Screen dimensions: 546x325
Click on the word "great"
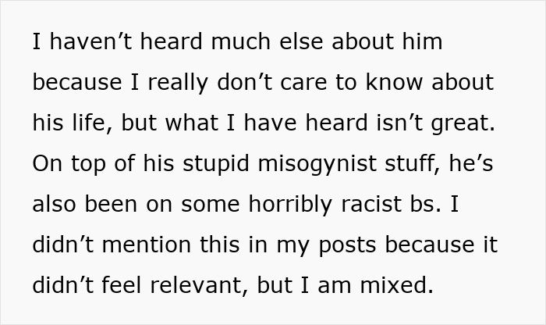pyautogui.click(x=463, y=123)
